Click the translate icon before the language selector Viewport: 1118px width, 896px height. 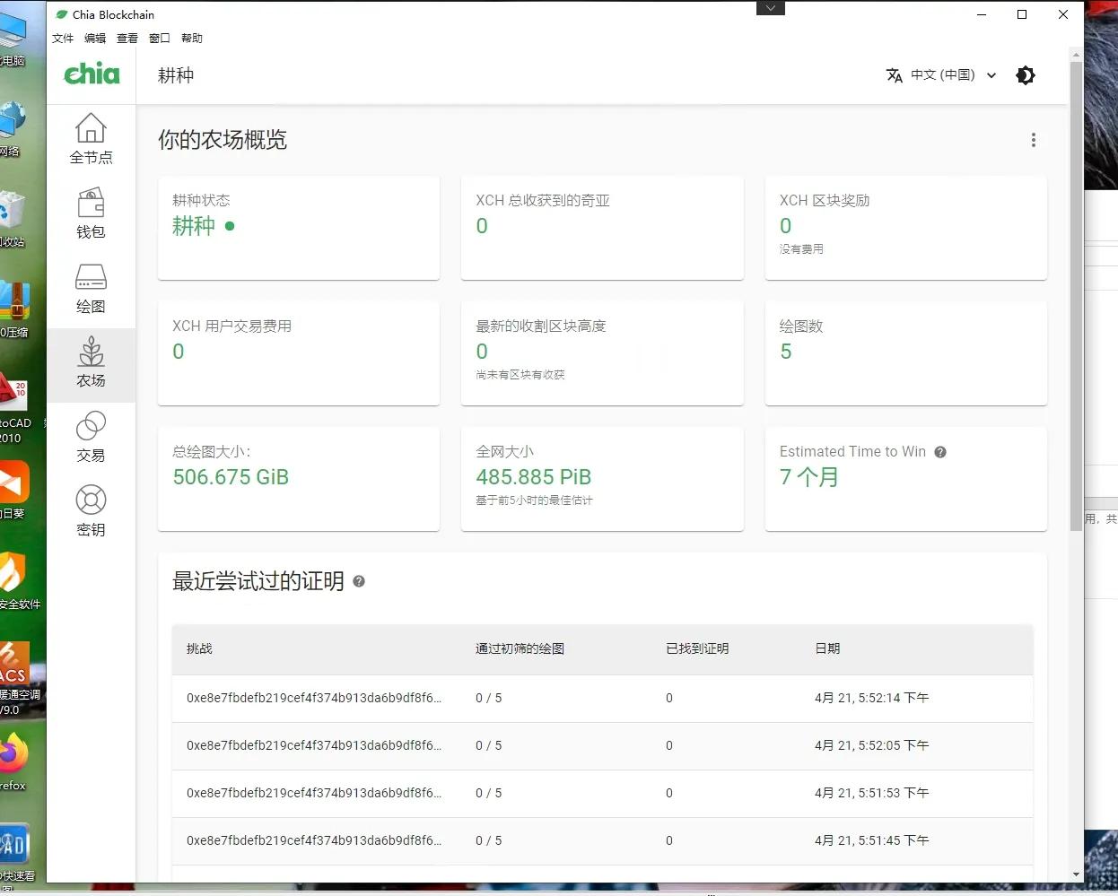(894, 75)
